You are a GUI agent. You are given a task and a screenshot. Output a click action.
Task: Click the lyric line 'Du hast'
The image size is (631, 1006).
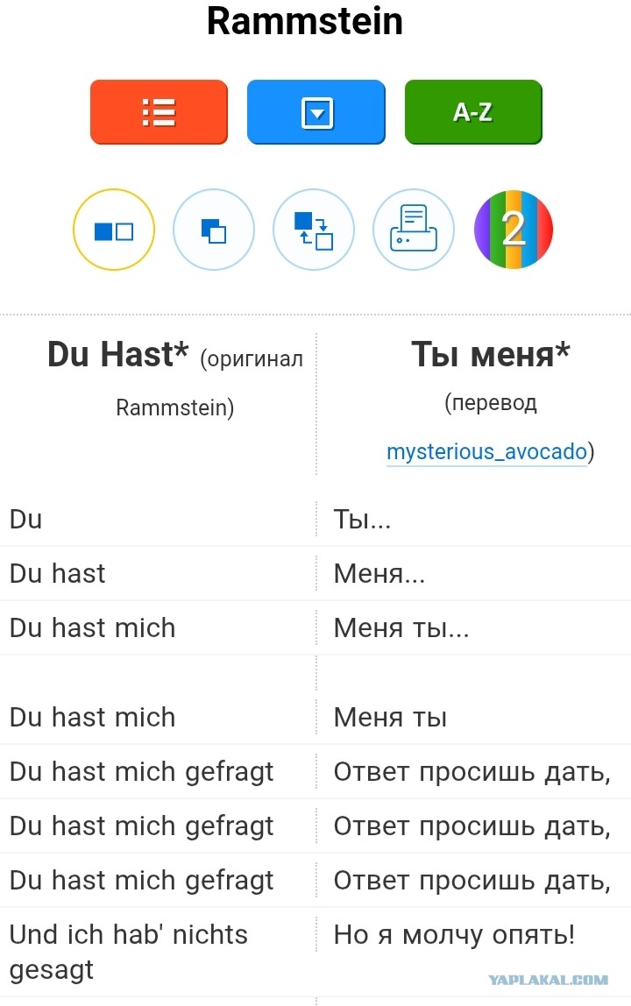(x=57, y=574)
